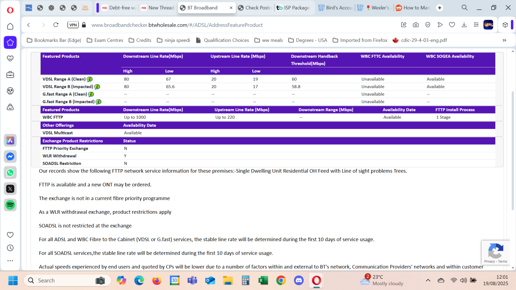Open the weather widget showing 23°C
Viewport: 516px width, 290px height.
pos(382,280)
